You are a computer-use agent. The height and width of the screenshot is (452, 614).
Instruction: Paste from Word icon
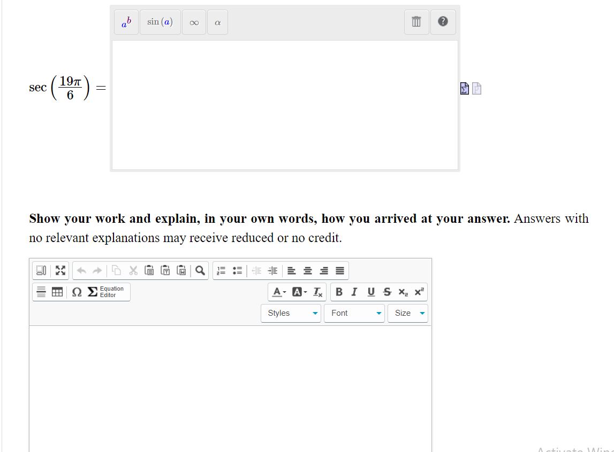[181, 270]
